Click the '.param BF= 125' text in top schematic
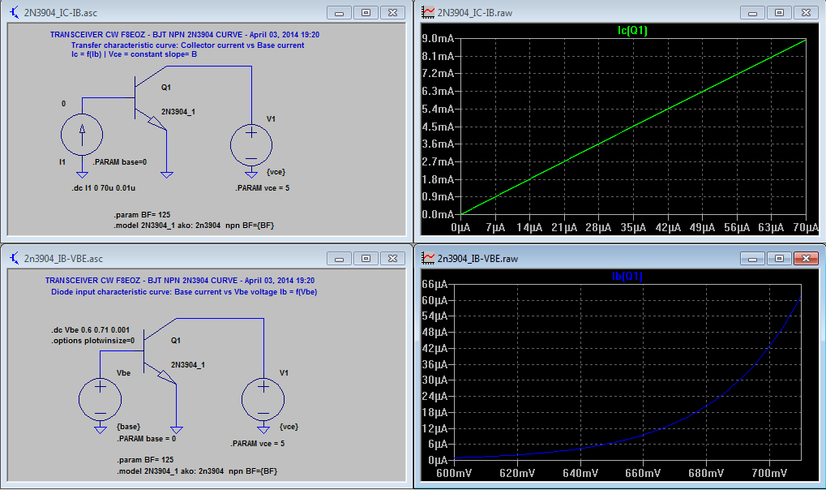Image resolution: width=826 pixels, height=490 pixels. [x=141, y=214]
